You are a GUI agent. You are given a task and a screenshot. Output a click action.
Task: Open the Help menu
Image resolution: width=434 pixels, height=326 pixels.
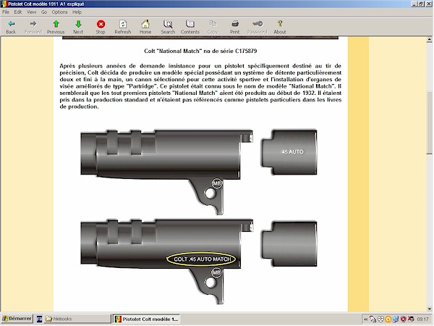(77, 12)
